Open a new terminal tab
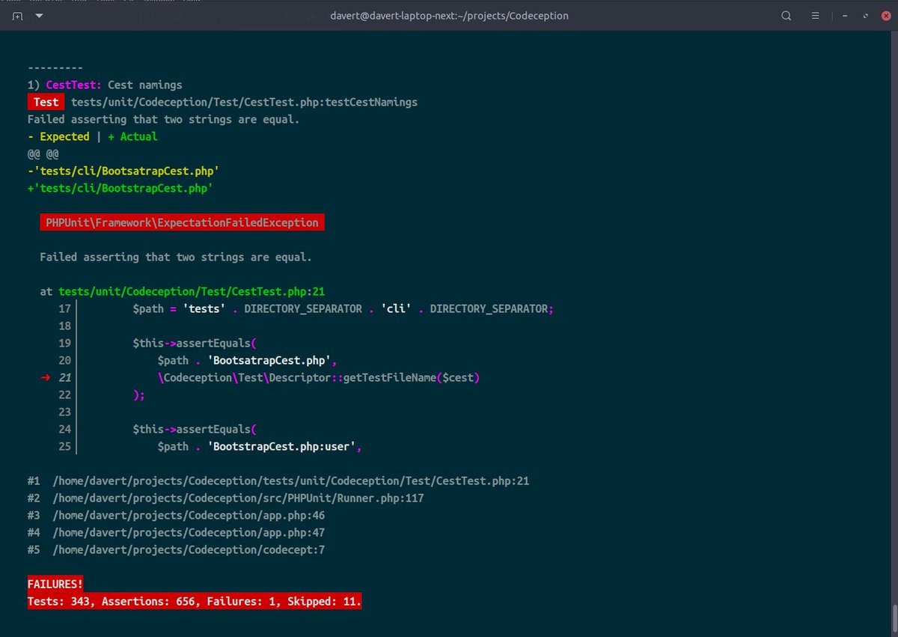 point(17,16)
